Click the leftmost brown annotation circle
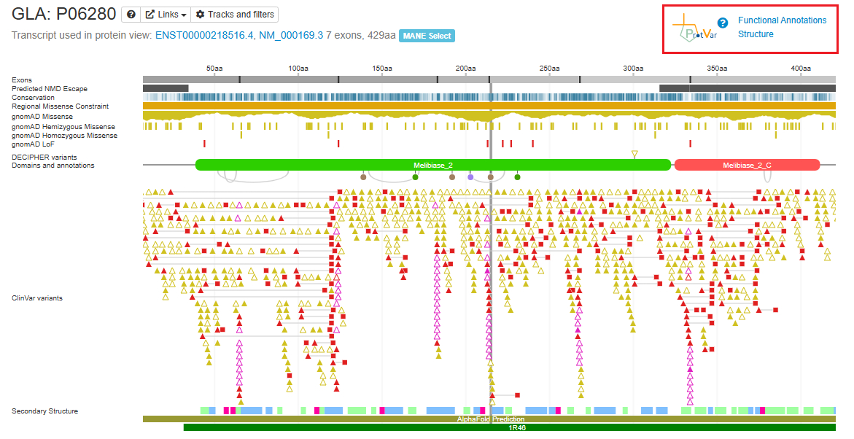This screenshot has width=854, height=439. [363, 177]
